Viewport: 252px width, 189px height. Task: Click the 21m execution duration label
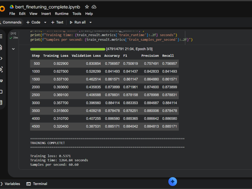point(15,38)
